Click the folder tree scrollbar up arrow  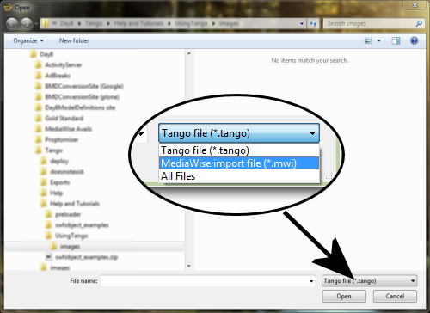pyautogui.click(x=189, y=53)
